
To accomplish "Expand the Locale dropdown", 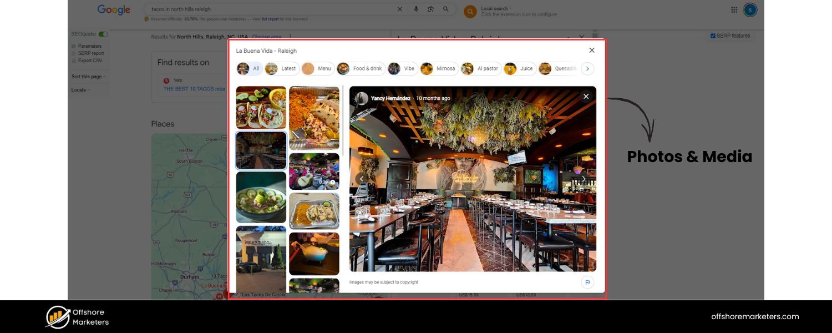I will [x=80, y=90].
